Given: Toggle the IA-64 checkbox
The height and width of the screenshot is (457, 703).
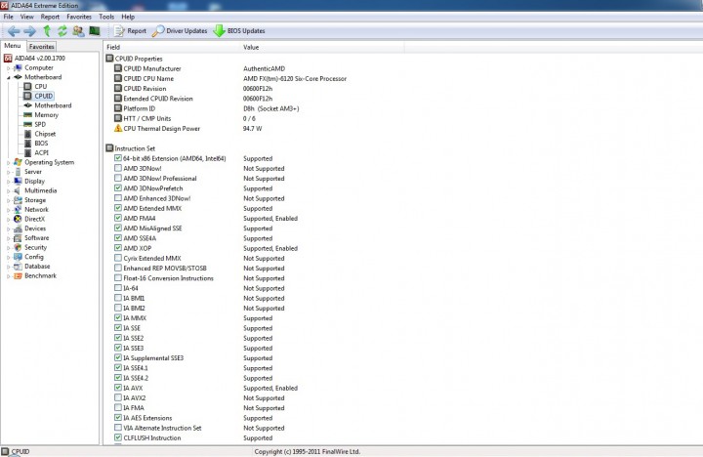Looking at the screenshot, I should click(118, 288).
